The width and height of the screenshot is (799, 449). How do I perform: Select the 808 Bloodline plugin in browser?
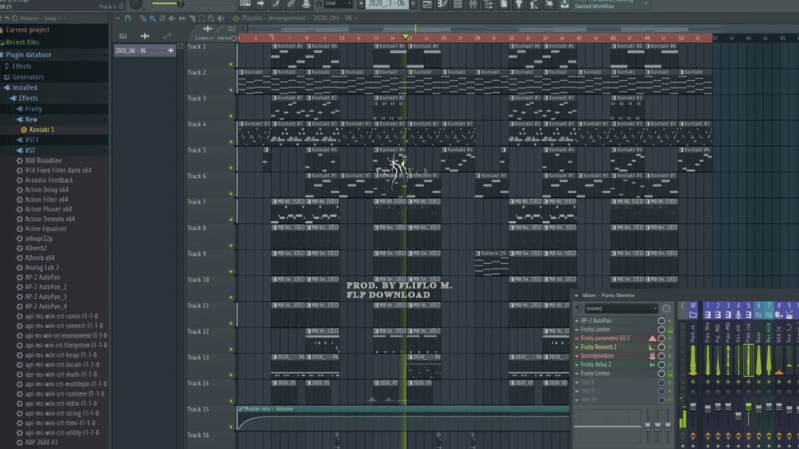click(43, 161)
